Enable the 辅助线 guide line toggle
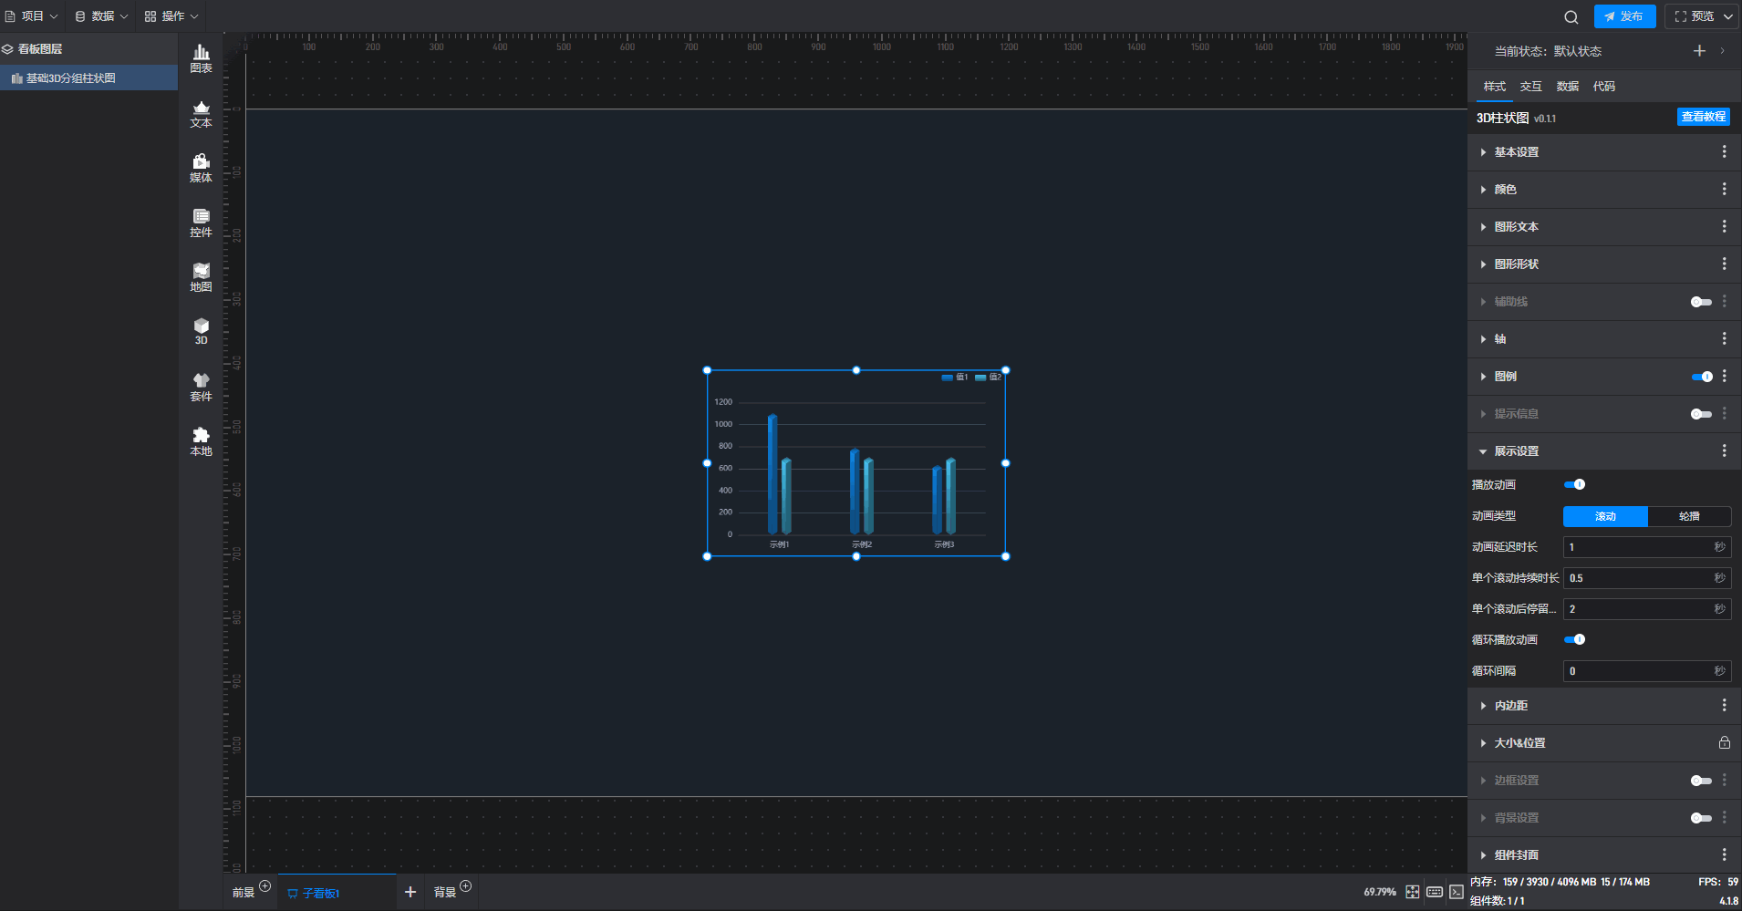The image size is (1742, 911). [x=1701, y=302]
